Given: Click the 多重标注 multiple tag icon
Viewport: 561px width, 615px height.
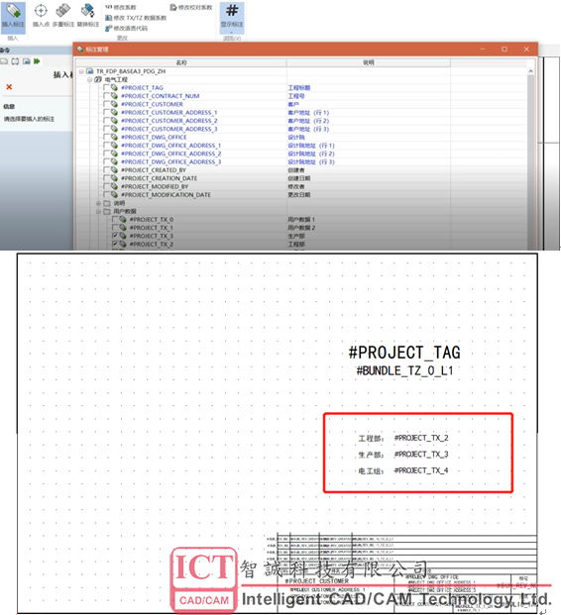Looking at the screenshot, I should pyautogui.click(x=63, y=15).
